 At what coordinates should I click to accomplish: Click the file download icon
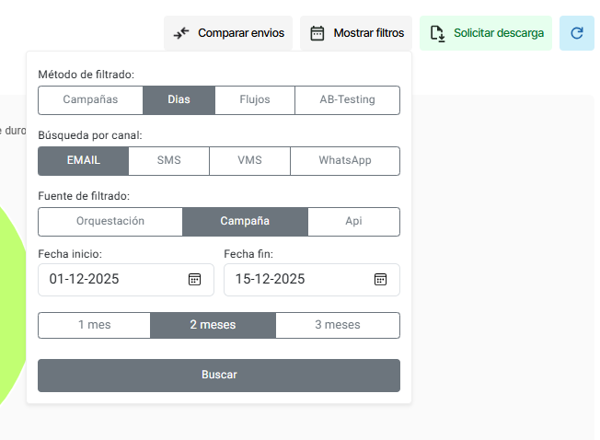pyautogui.click(x=437, y=33)
